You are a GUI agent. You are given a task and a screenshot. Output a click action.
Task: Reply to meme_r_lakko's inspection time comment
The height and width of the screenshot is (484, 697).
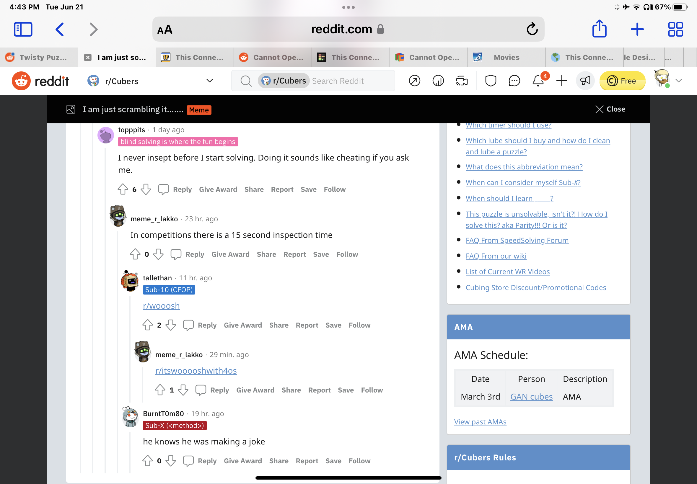[195, 254]
